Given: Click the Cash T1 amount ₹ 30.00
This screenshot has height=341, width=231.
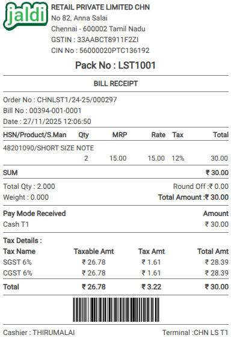Looking at the screenshot, I should [217, 224].
